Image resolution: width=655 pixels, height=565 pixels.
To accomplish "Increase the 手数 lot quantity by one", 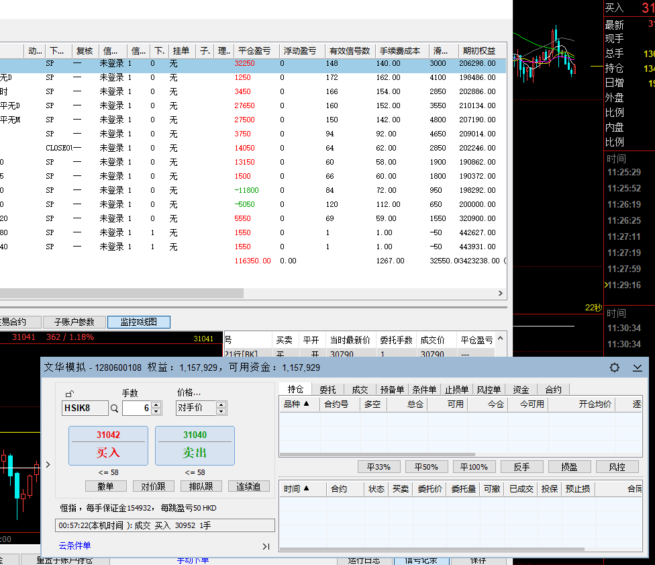I will tap(156, 404).
